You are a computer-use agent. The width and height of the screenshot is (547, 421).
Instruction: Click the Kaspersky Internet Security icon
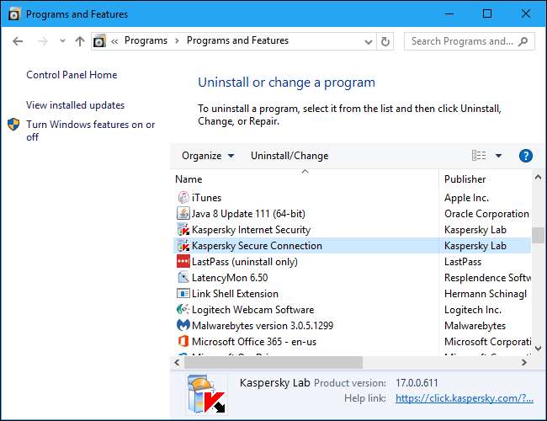coord(183,230)
